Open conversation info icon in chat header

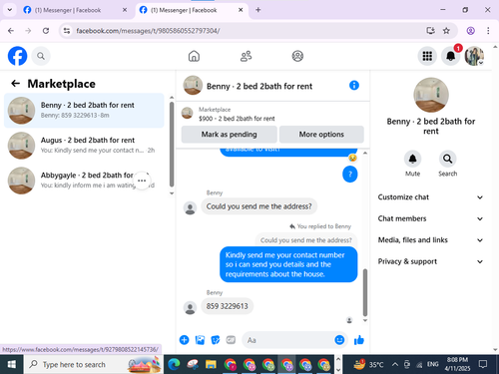click(354, 86)
